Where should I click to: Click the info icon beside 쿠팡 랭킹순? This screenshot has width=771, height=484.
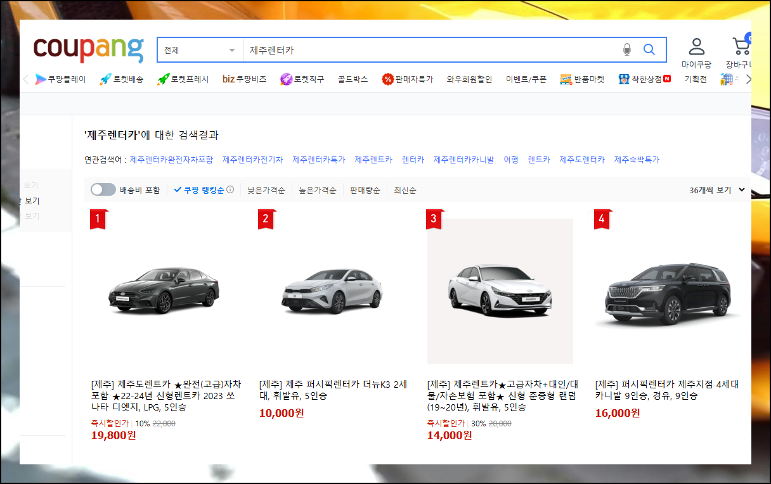[x=230, y=189]
